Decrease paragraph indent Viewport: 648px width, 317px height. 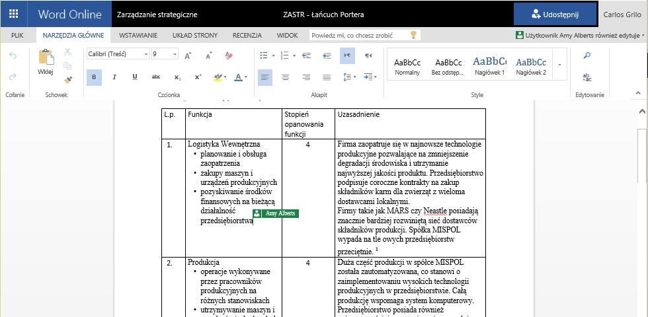(306, 55)
